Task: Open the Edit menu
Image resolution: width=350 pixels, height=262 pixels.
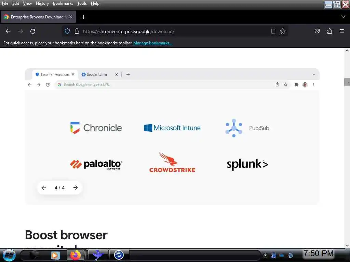Action: (x=15, y=3)
